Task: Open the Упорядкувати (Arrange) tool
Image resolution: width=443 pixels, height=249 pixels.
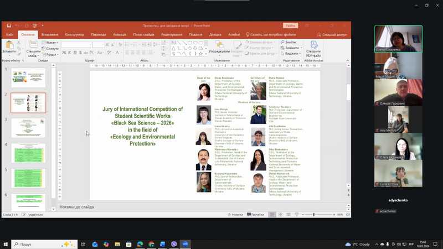Action: click(219, 46)
